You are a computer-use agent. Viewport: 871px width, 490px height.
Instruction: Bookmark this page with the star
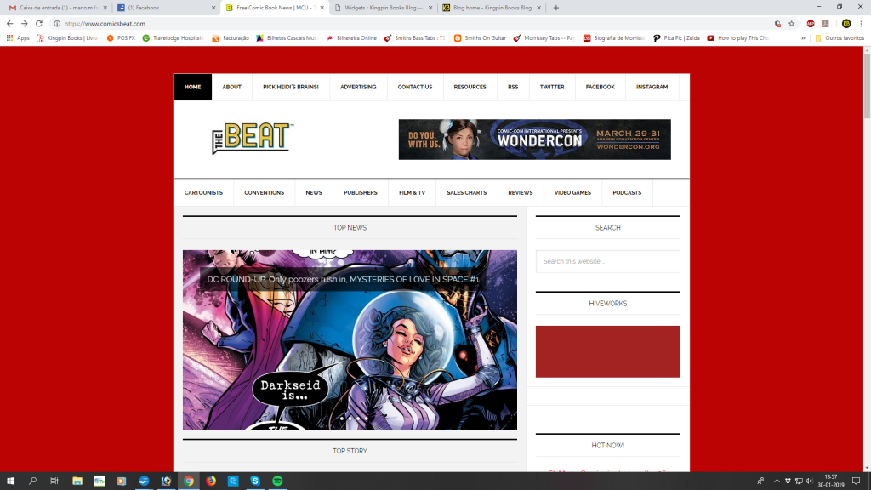pos(792,23)
